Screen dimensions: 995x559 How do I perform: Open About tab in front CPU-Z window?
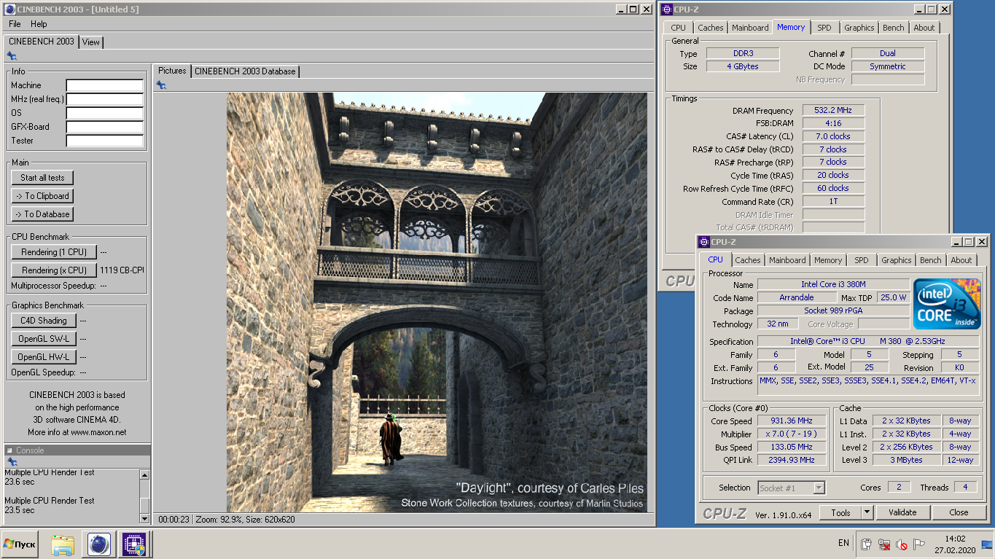click(x=961, y=260)
